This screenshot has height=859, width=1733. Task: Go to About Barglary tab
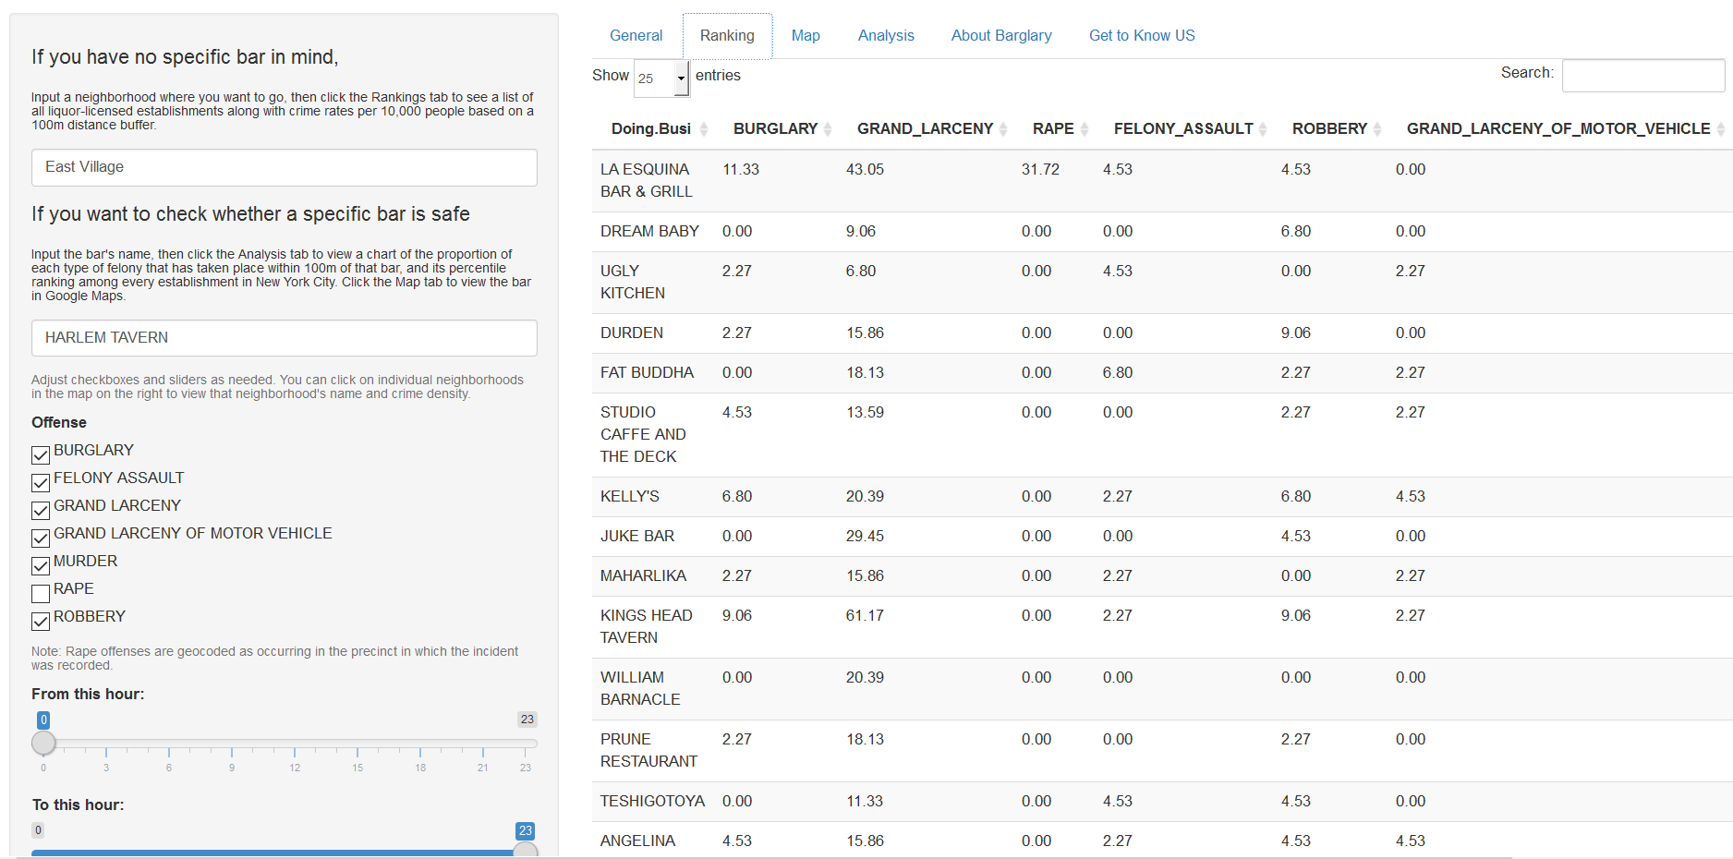tap(1001, 36)
